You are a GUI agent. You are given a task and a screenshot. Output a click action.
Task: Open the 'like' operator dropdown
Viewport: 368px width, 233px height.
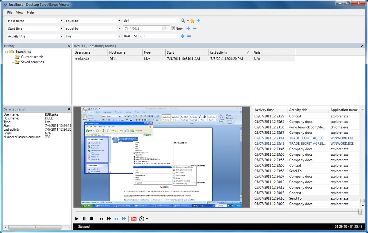coord(119,36)
